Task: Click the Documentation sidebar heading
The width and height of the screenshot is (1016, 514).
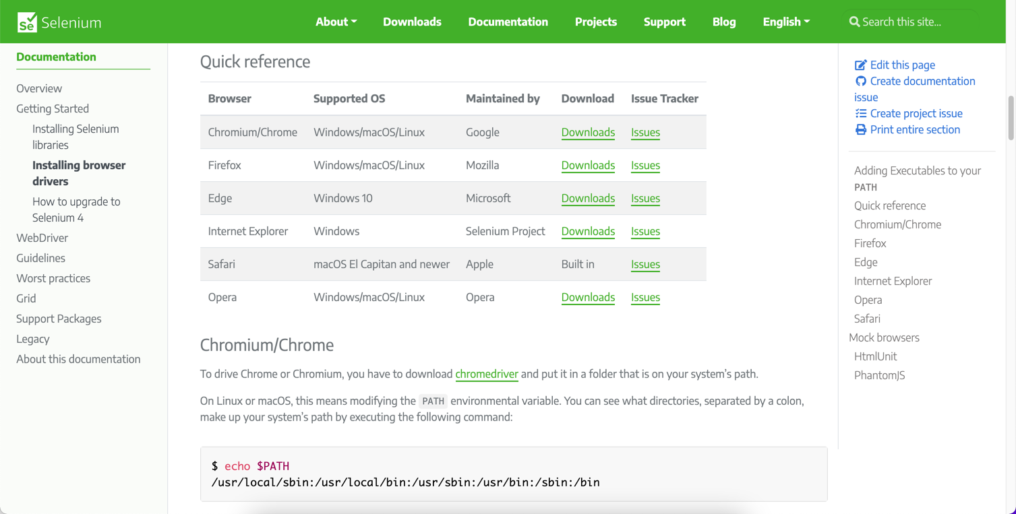Action: click(56, 57)
